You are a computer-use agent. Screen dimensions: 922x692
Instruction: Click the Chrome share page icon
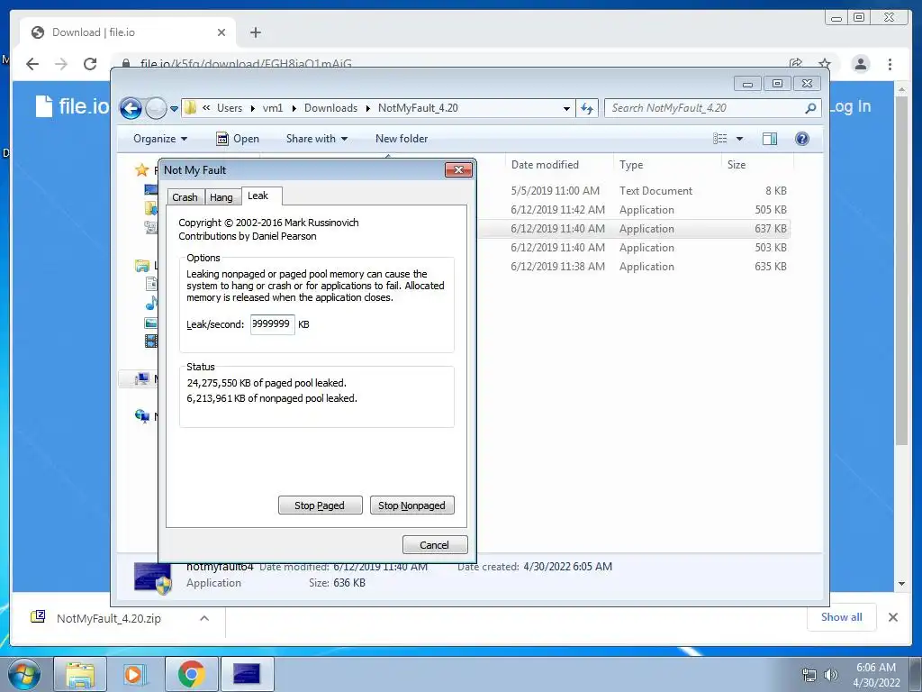(796, 64)
